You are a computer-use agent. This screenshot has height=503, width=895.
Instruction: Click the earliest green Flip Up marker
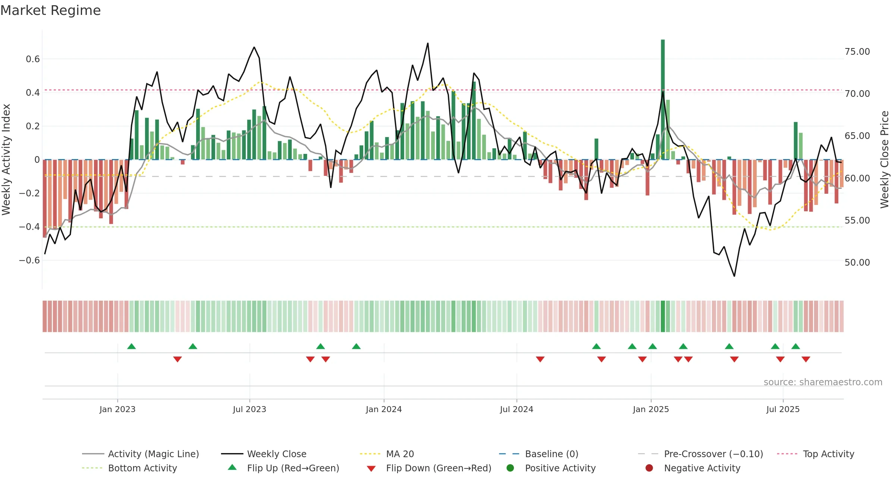(x=131, y=346)
